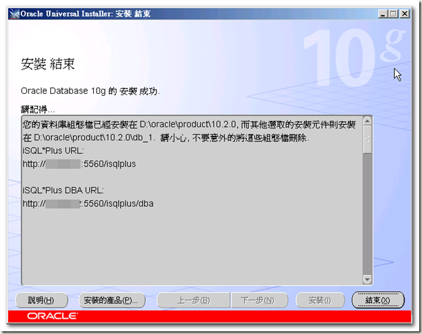Click the disabled 下一步(N) next button
The image size is (422, 334).
click(259, 299)
